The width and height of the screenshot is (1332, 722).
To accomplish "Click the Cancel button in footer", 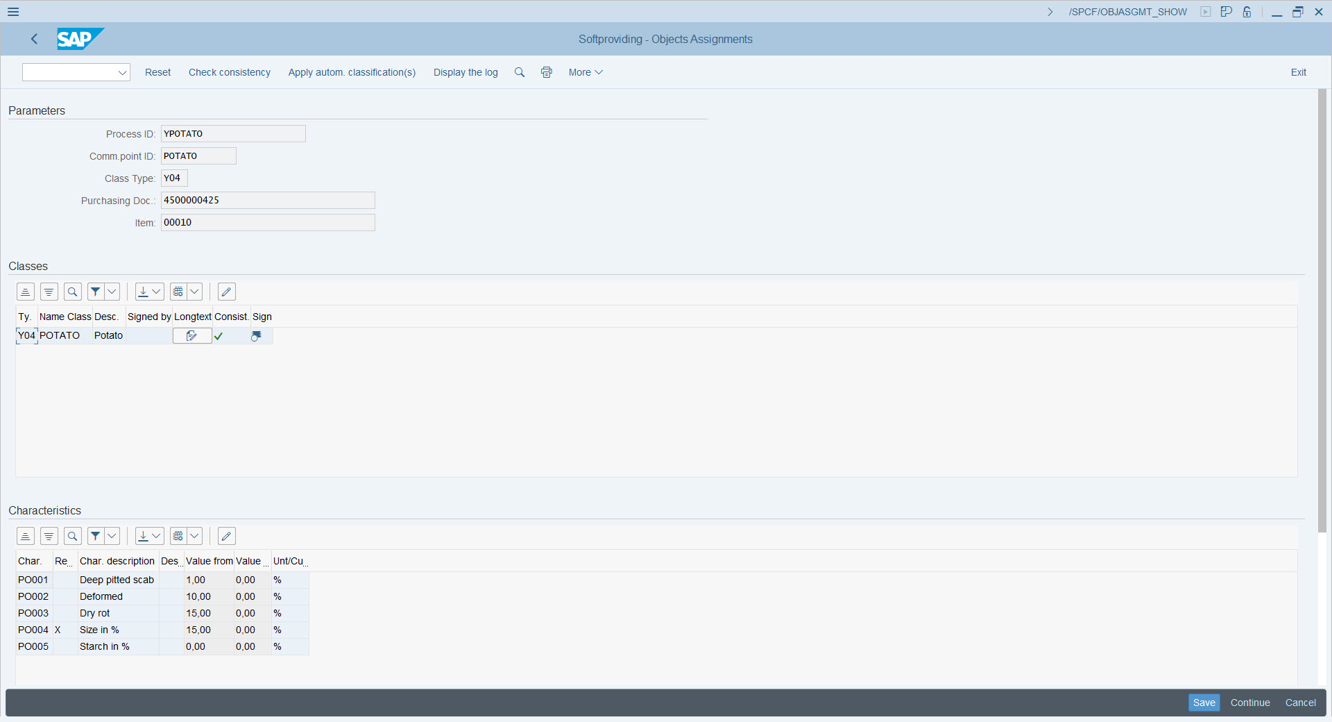I will tap(1300, 703).
